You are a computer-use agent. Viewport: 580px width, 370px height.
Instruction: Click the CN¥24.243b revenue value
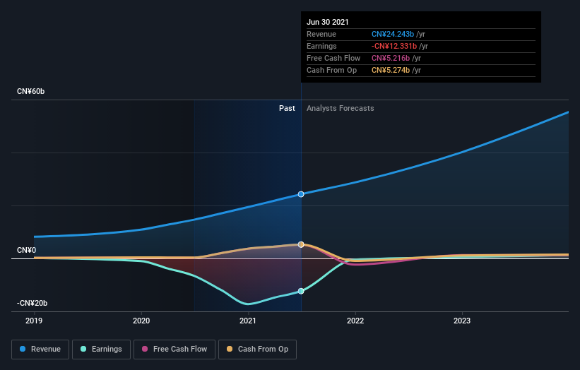click(x=393, y=34)
